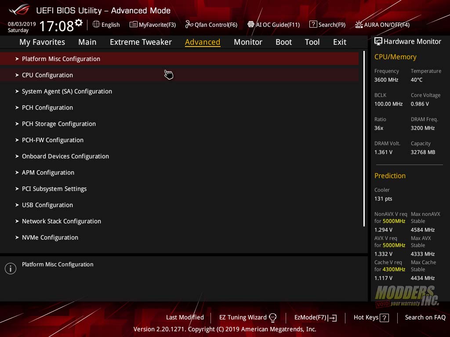Expand PCH Storage Configuration

point(179,124)
